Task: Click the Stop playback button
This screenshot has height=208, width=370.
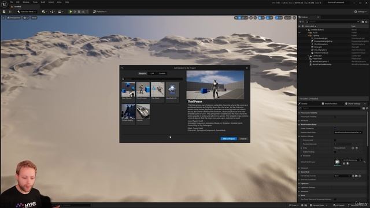Action: 79,12
